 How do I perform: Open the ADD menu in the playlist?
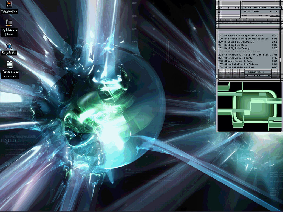(221, 73)
